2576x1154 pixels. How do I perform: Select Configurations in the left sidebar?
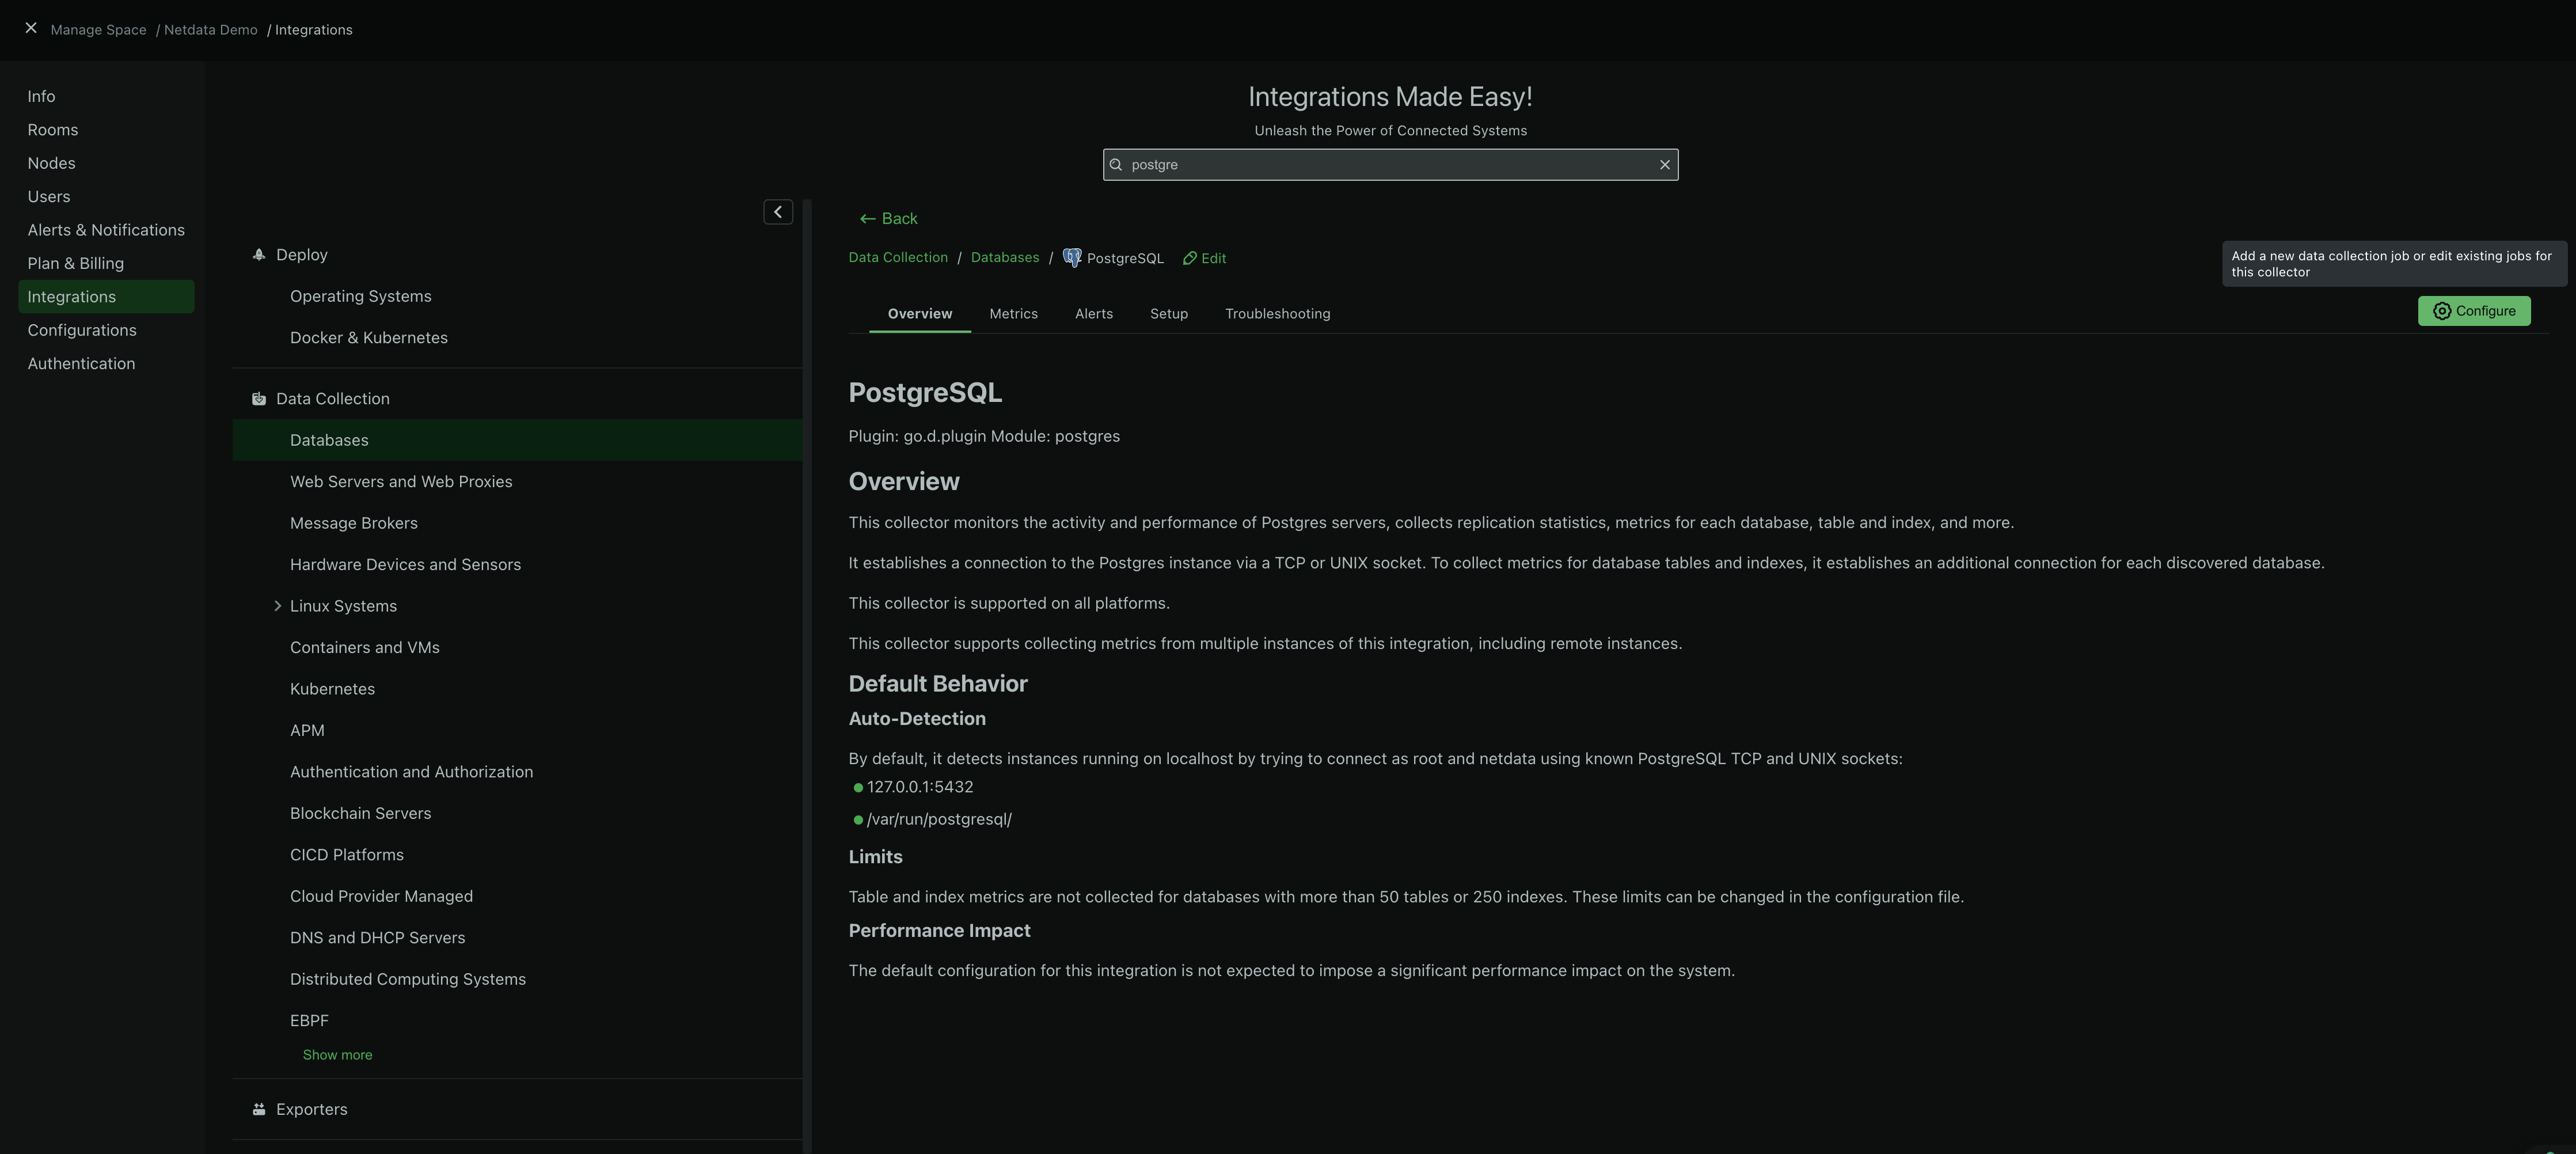pos(82,329)
